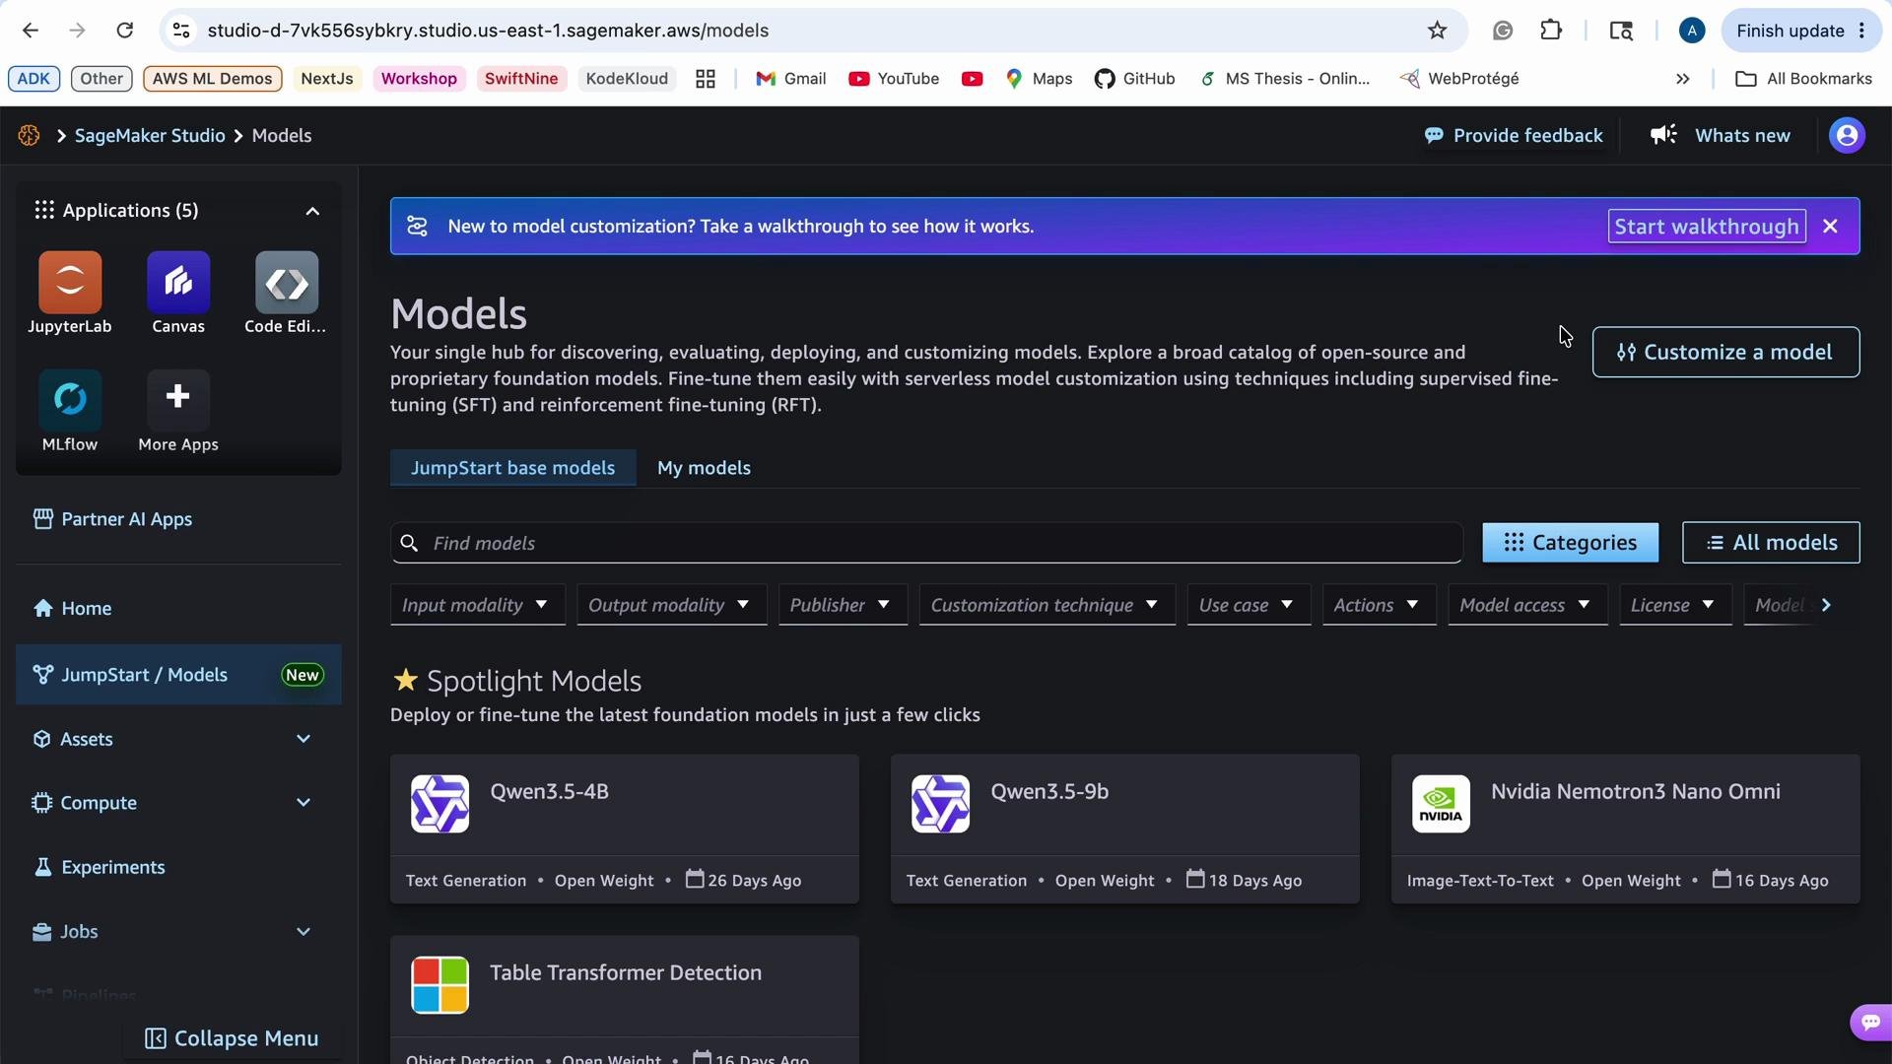Open the user profile avatar icon
The height and width of the screenshot is (1064, 1892).
[x=1847, y=136]
